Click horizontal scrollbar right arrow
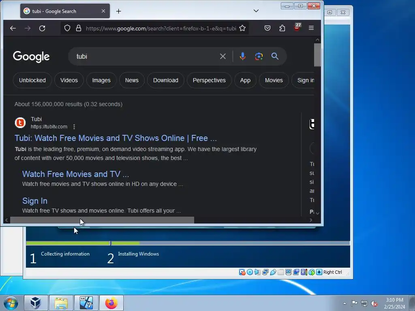The image size is (415, 311). pyautogui.click(x=311, y=220)
